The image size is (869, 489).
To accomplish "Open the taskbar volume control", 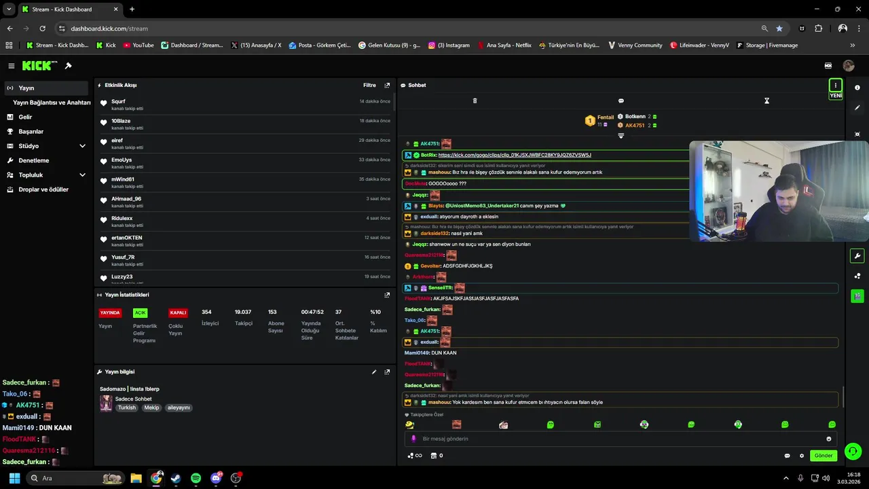I will [826, 478].
